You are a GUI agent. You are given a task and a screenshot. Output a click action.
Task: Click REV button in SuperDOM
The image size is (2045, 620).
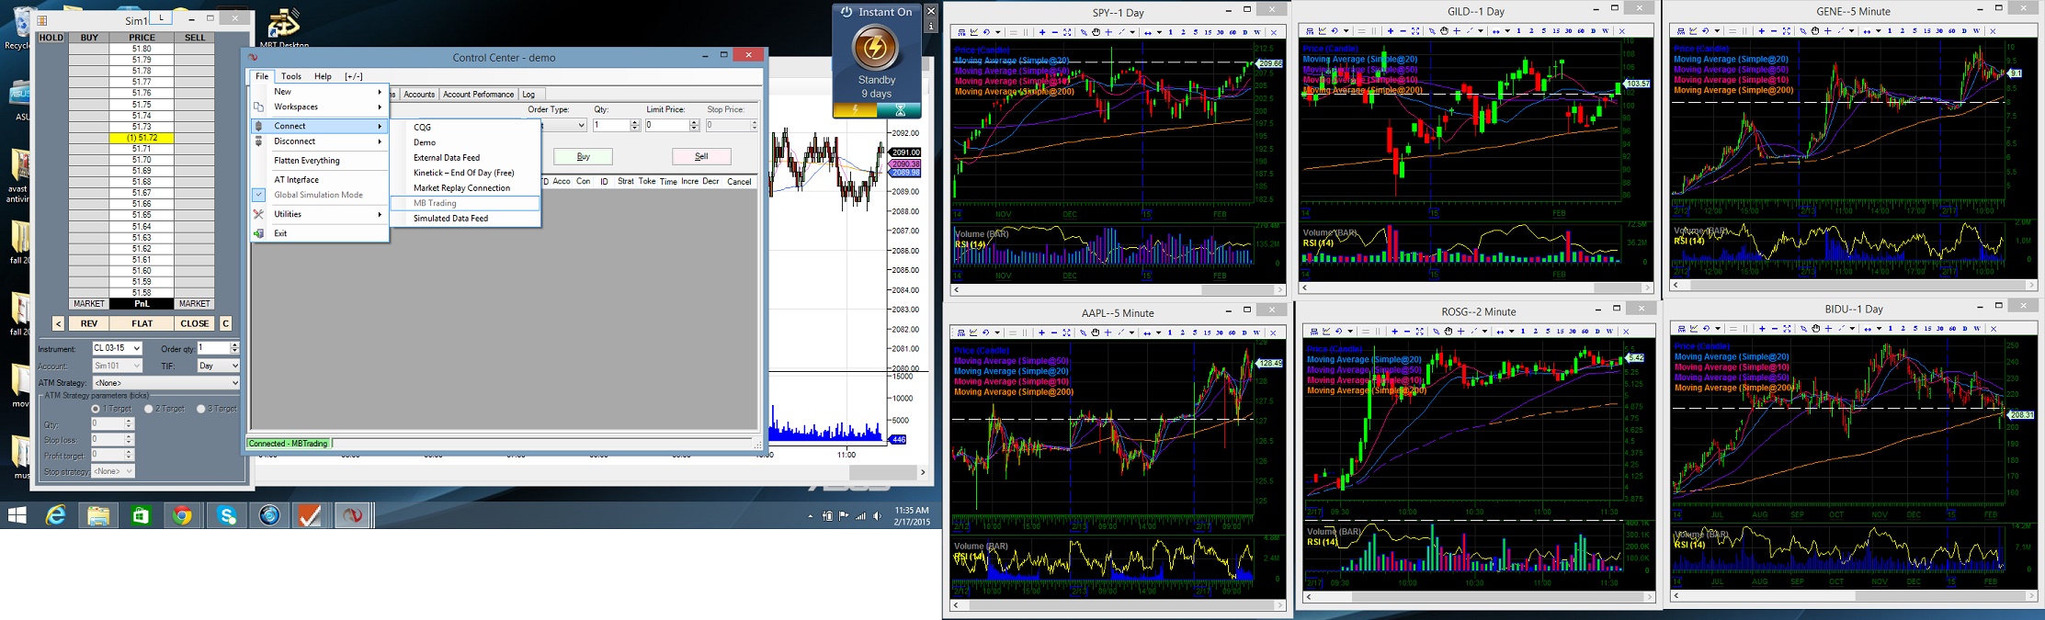tap(89, 323)
